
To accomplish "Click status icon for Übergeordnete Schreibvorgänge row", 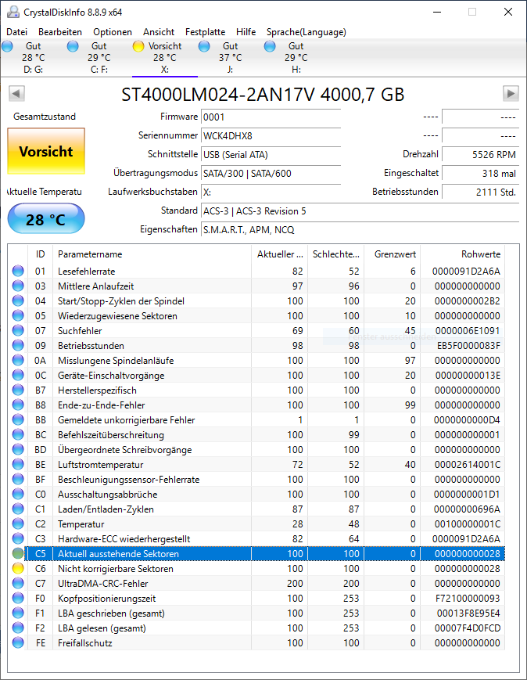I will point(18,450).
